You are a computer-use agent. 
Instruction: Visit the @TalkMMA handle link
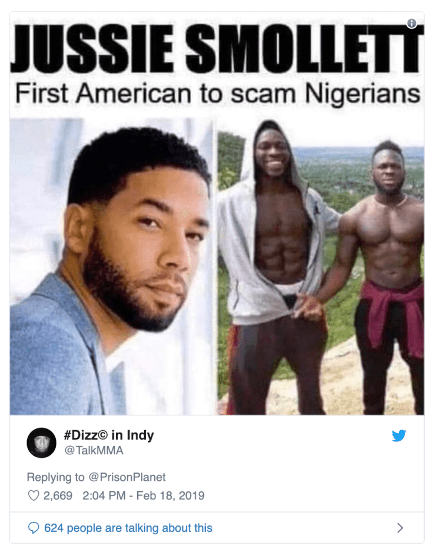94,450
